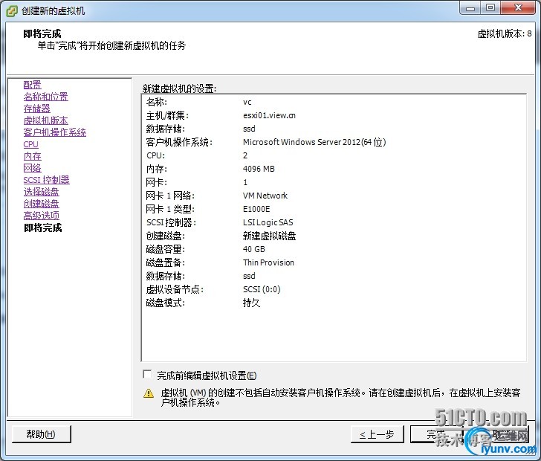Minimize the 创建新的虚拟机 window
The image size is (541, 461).
[470, 8]
